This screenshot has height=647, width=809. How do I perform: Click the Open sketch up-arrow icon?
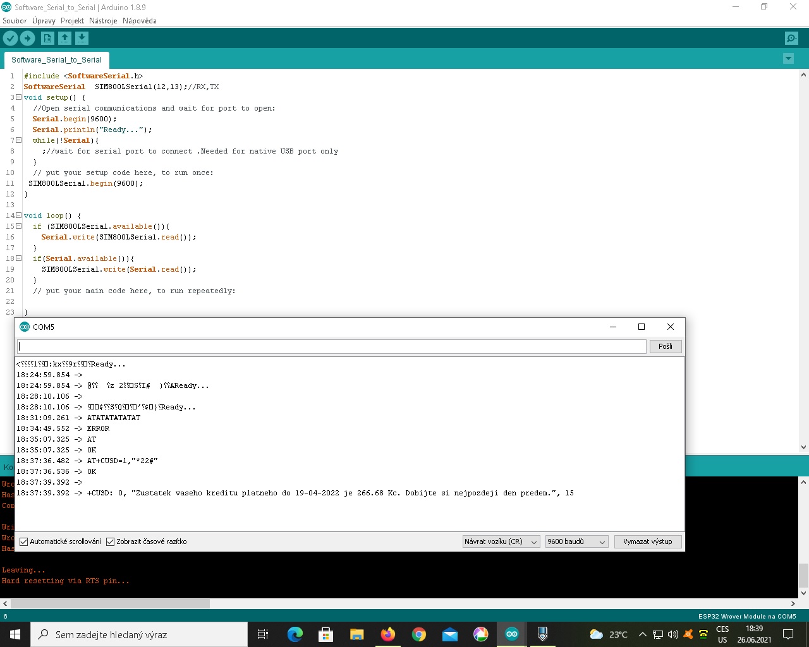tap(64, 39)
